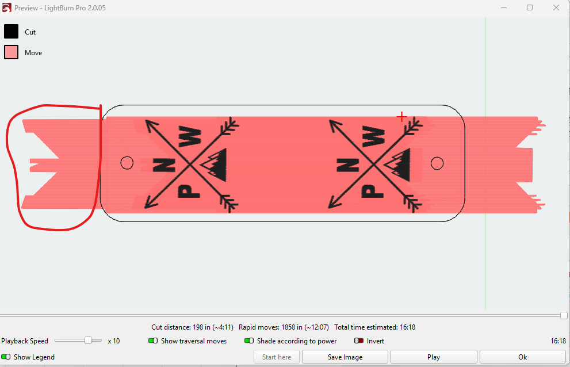Click the Move legend label

33,53
